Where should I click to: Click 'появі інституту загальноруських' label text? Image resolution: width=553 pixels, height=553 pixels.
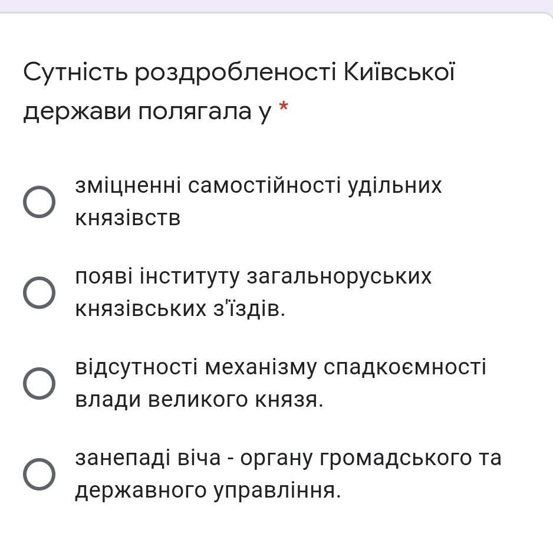pos(254,276)
